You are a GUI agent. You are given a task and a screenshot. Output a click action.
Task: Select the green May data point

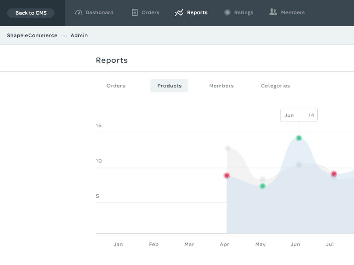tap(262, 186)
